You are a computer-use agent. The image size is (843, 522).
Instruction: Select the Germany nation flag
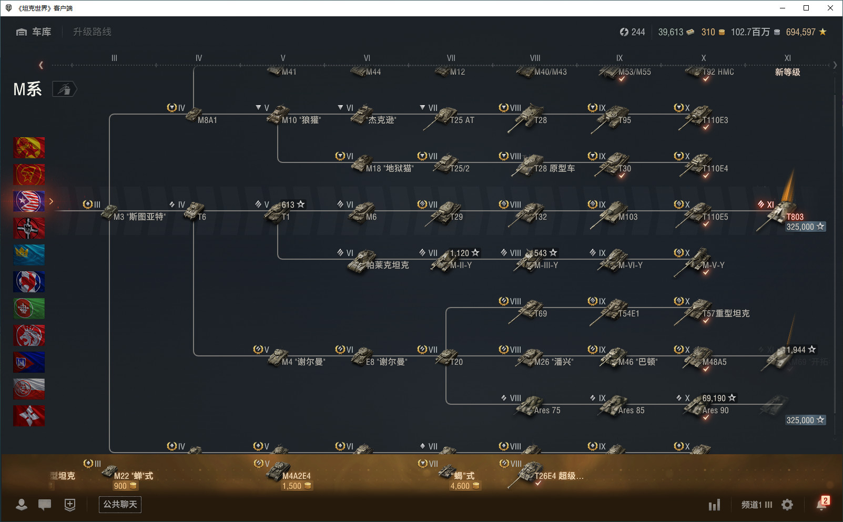(29, 228)
